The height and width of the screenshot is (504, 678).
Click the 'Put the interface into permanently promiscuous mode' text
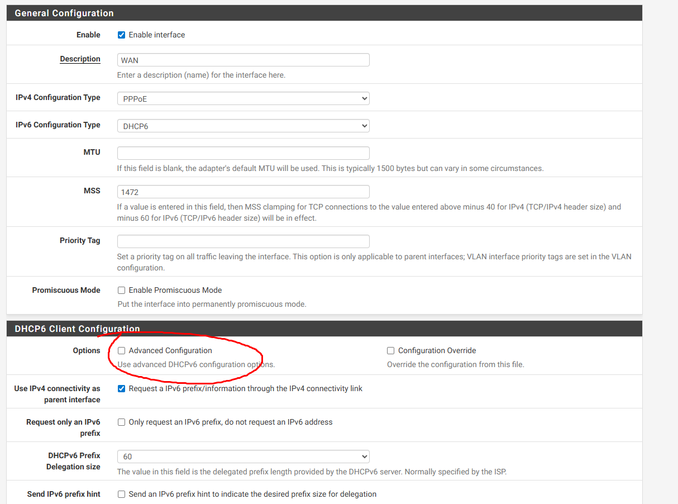click(212, 305)
